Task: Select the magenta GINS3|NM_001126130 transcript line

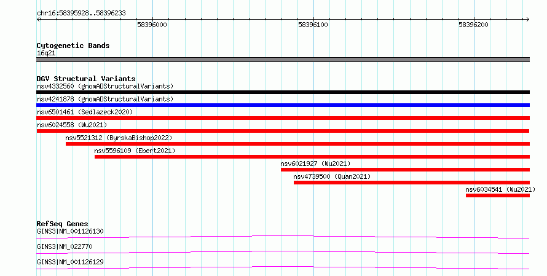Action: (x=283, y=237)
